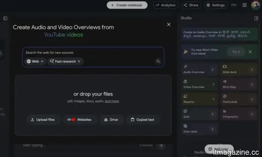Expand Infographic options chevron
The width and height of the screenshot is (262, 157).
(x=252, y=114)
